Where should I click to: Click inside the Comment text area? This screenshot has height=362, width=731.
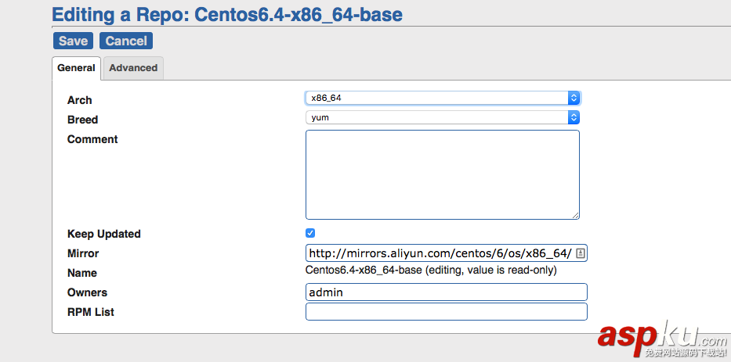click(442, 174)
